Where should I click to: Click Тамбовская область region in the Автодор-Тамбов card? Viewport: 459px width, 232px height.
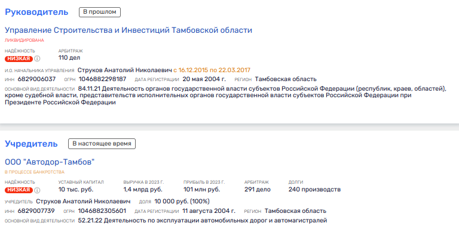(295, 211)
